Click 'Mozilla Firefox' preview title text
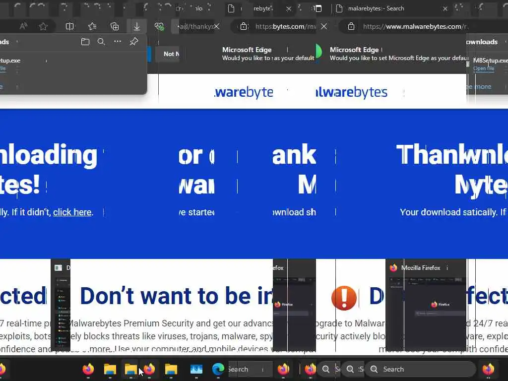 421,268
